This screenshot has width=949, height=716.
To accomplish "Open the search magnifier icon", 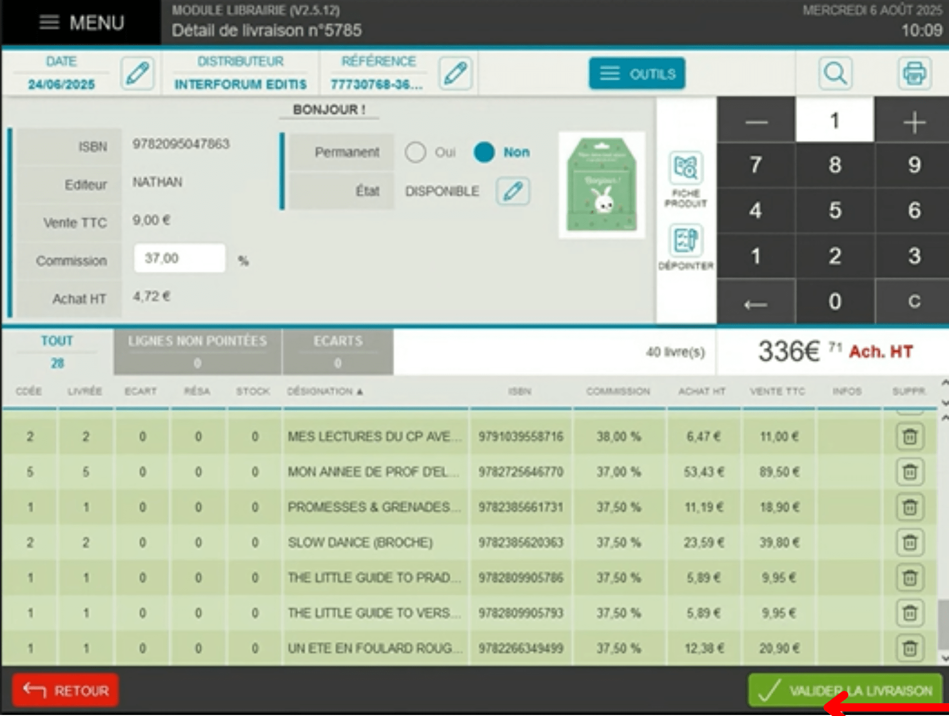I will pos(834,74).
